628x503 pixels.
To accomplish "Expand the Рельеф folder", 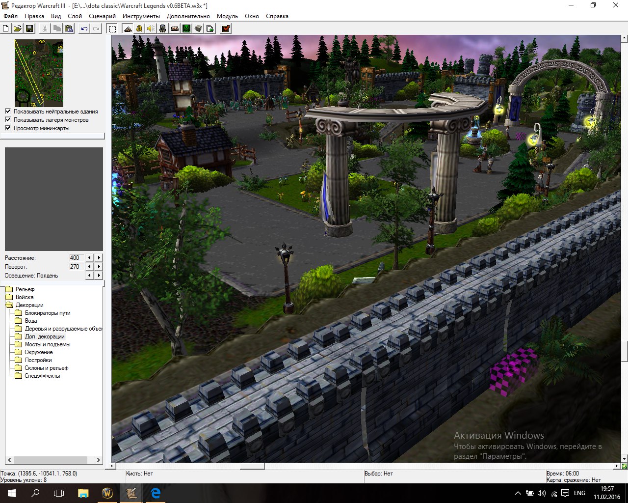I will click(20, 289).
